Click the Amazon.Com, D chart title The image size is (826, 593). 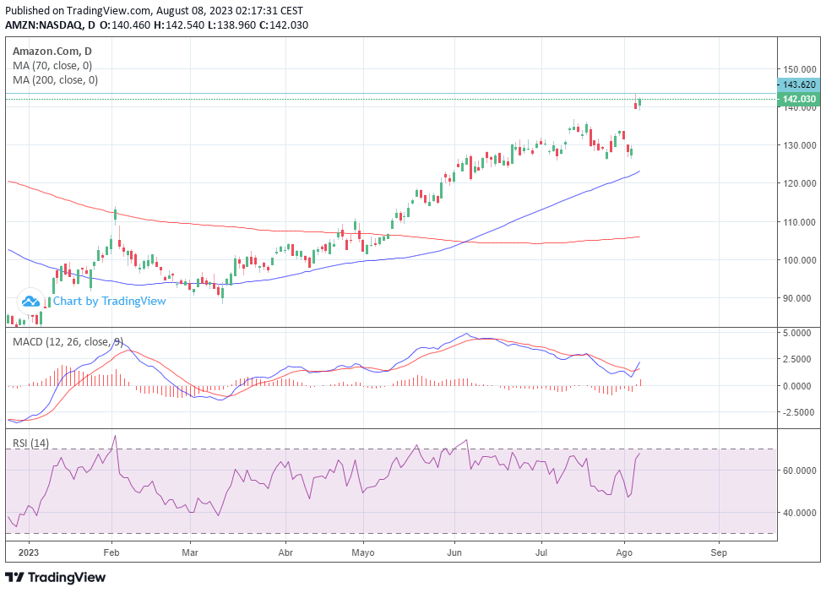52,51
